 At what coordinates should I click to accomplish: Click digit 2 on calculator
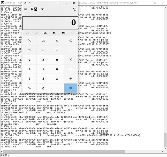(43, 79)
